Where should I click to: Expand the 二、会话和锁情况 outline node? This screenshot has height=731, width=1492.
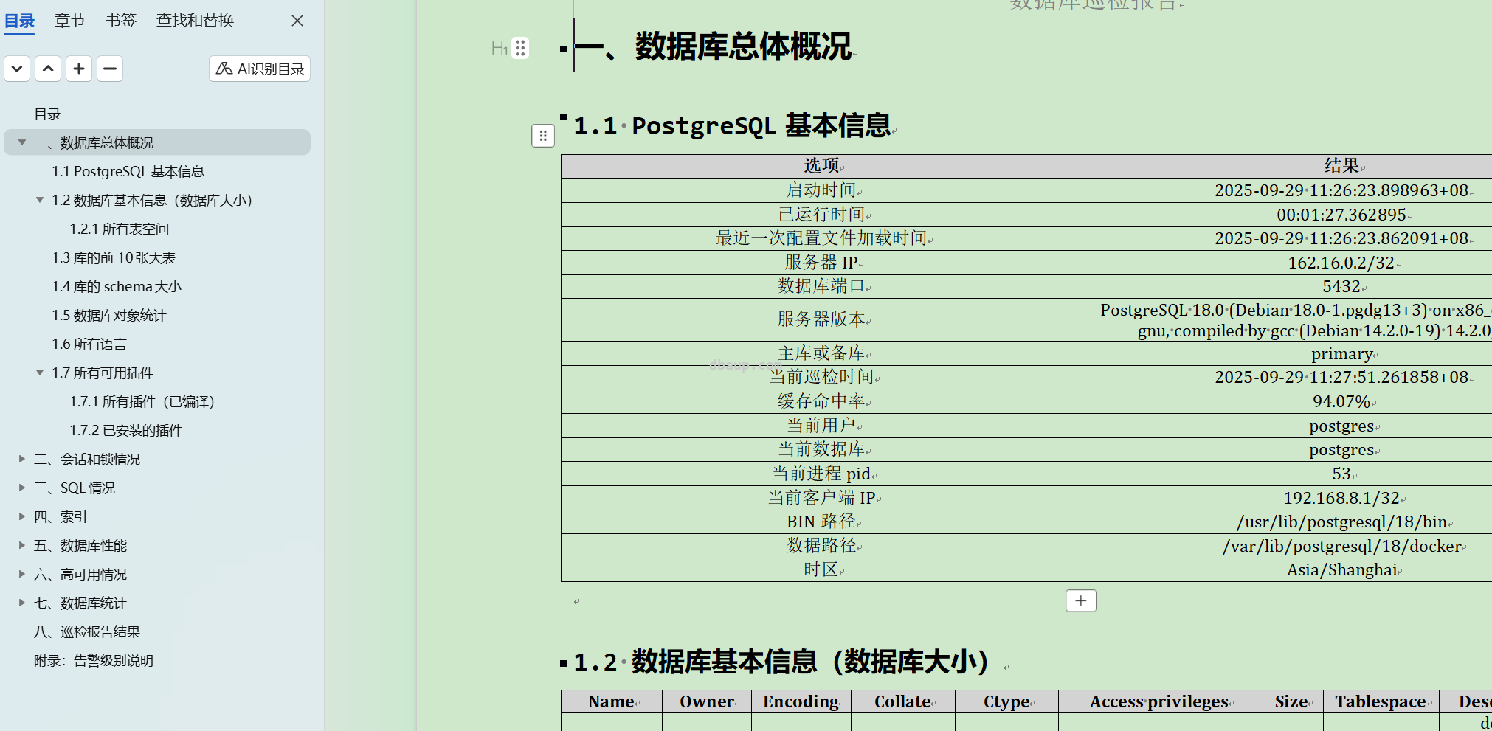pos(22,459)
